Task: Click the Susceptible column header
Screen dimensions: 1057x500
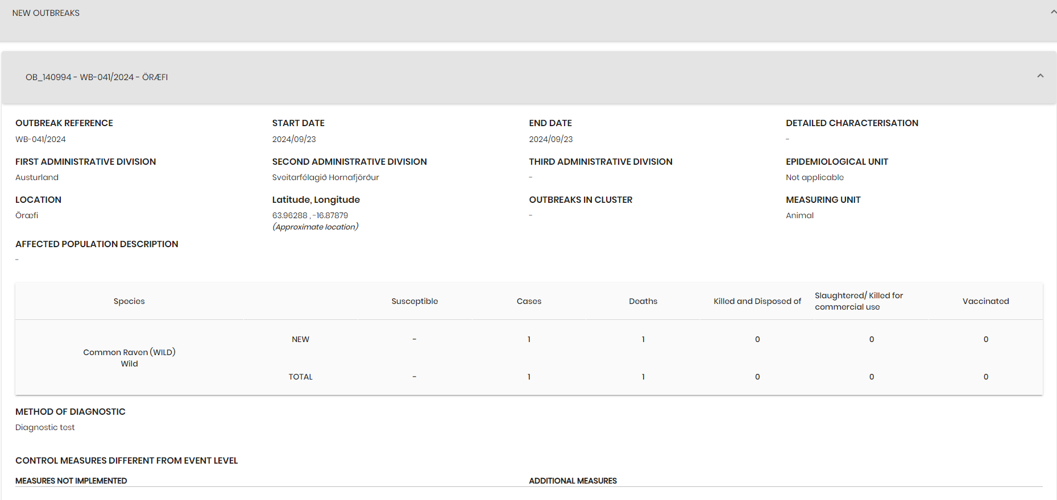Action: pyautogui.click(x=414, y=301)
